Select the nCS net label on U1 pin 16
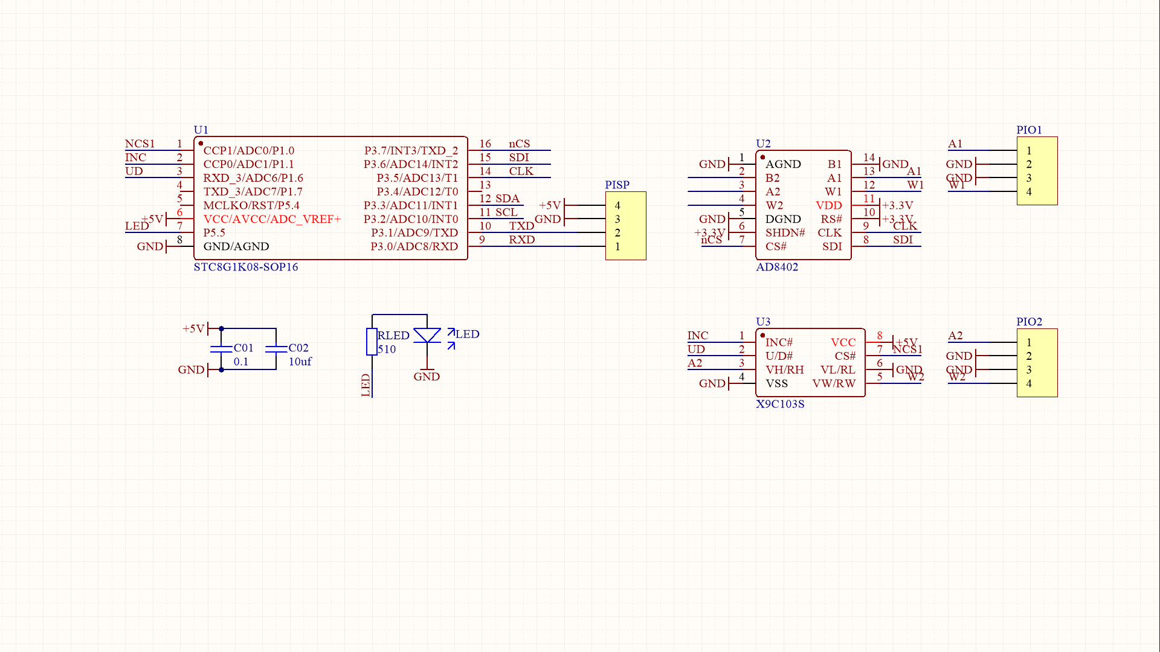 pos(519,144)
